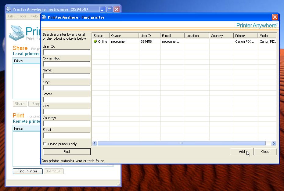Sort by the Model column header
284x191 pixels.
[x=267, y=35]
